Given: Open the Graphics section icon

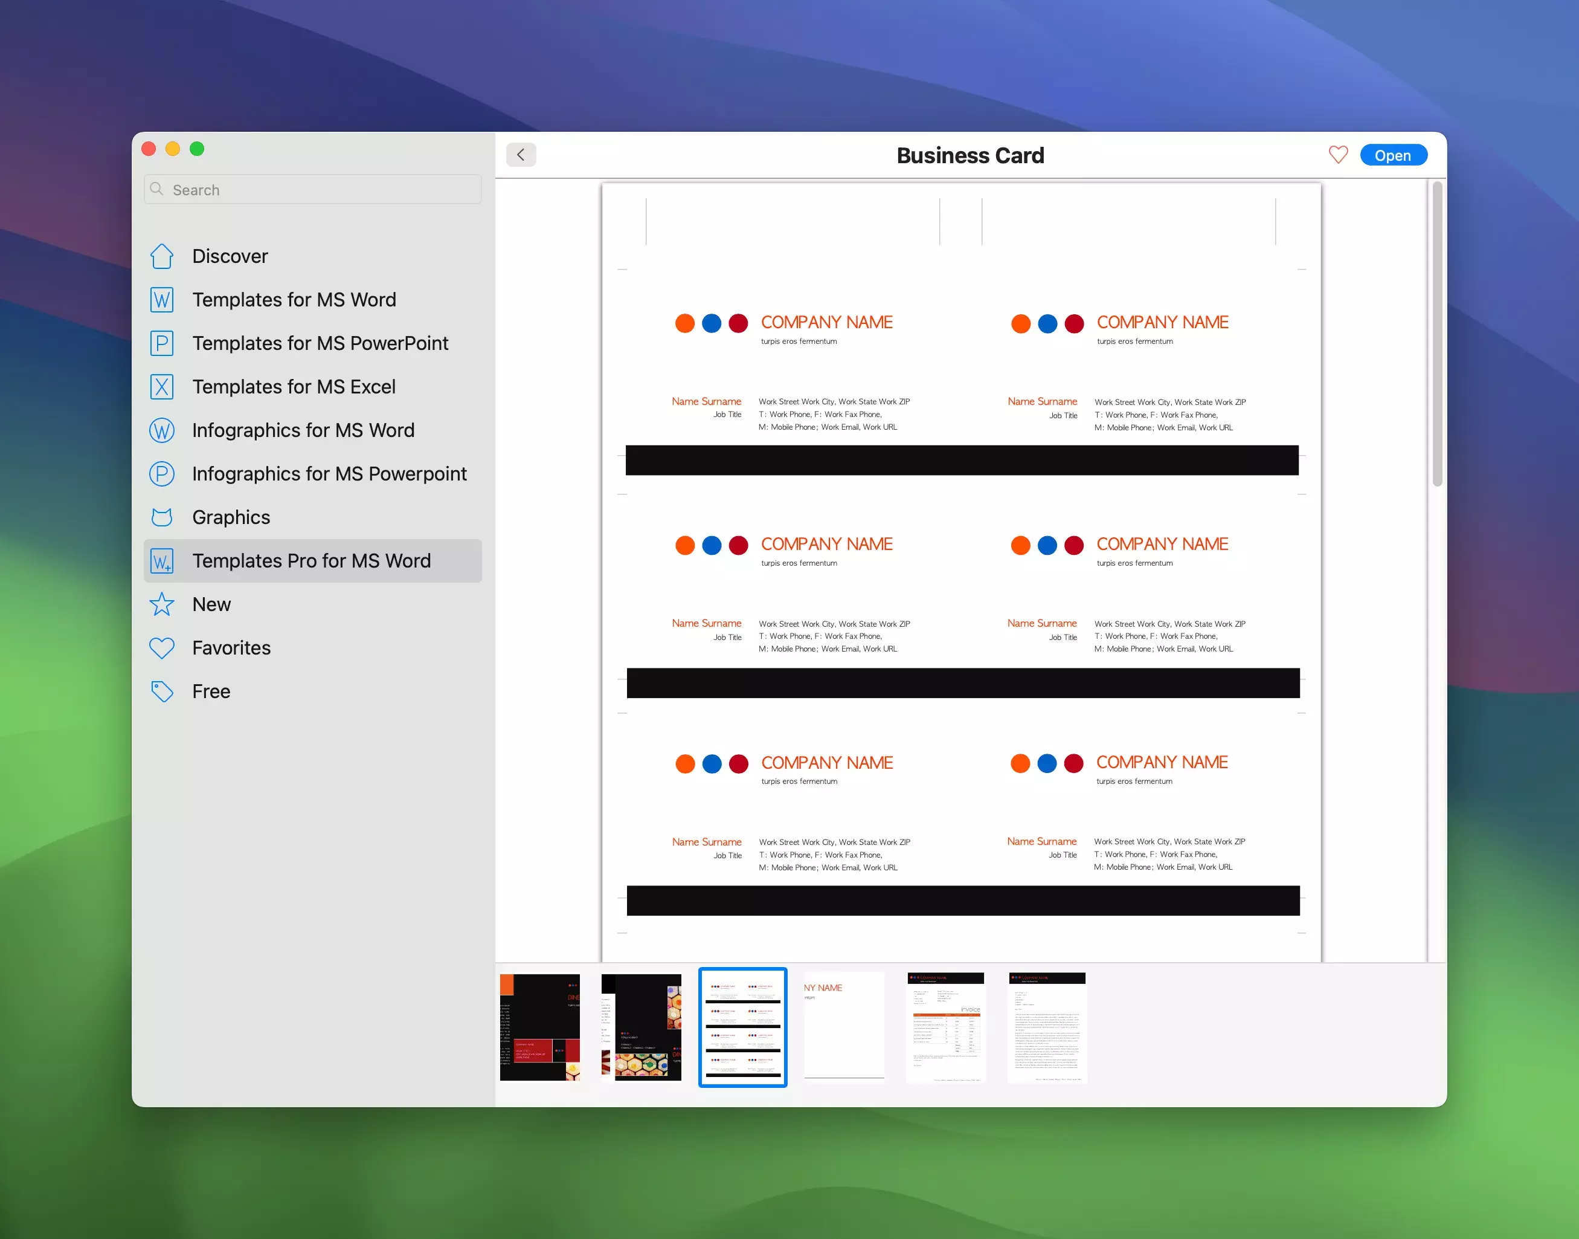Looking at the screenshot, I should (x=162, y=517).
